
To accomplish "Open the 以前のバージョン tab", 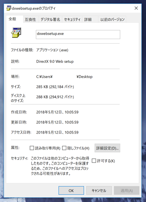I will (112, 20).
